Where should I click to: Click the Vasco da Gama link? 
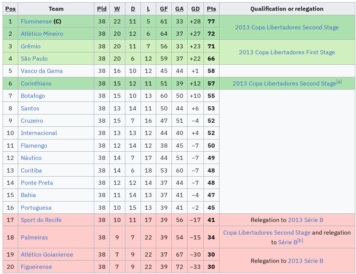(42, 71)
